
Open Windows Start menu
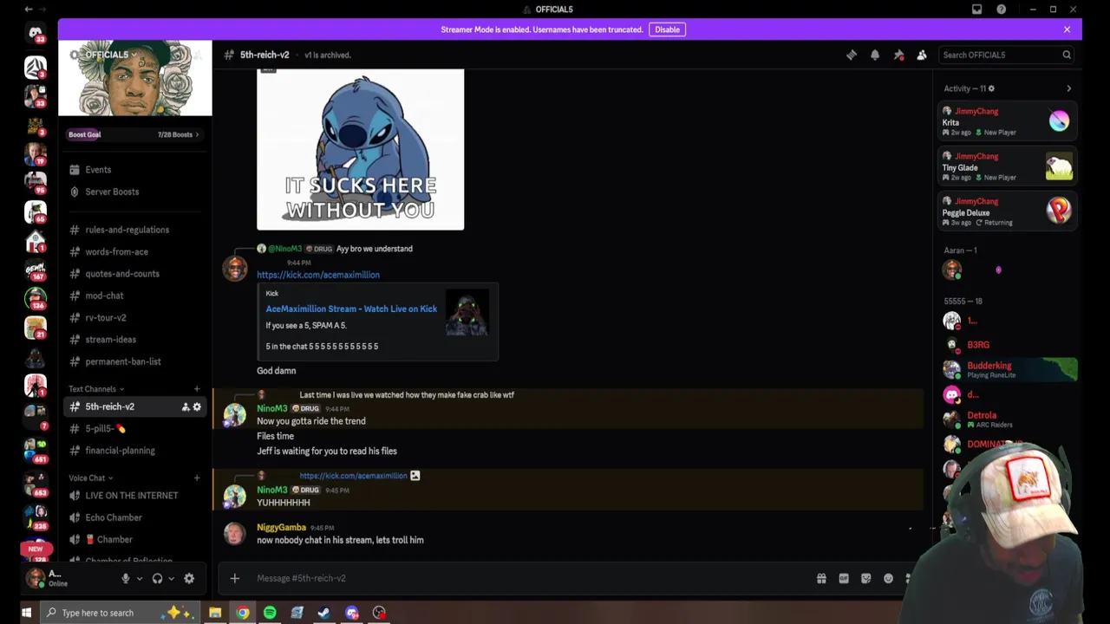point(26,613)
